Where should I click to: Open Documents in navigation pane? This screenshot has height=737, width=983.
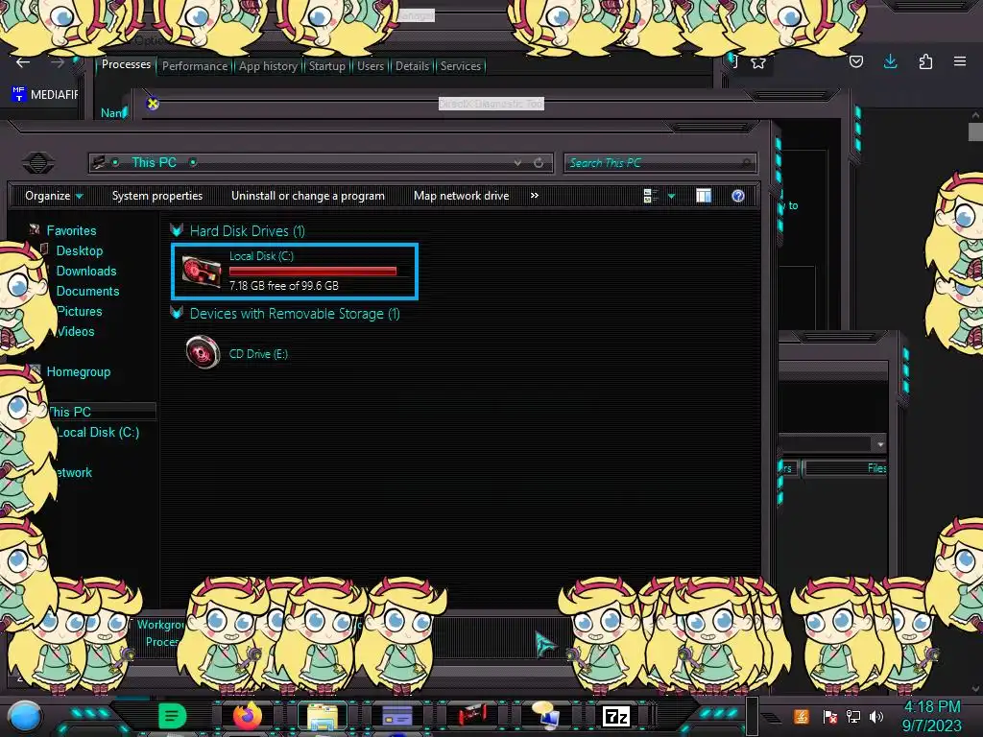(x=87, y=291)
